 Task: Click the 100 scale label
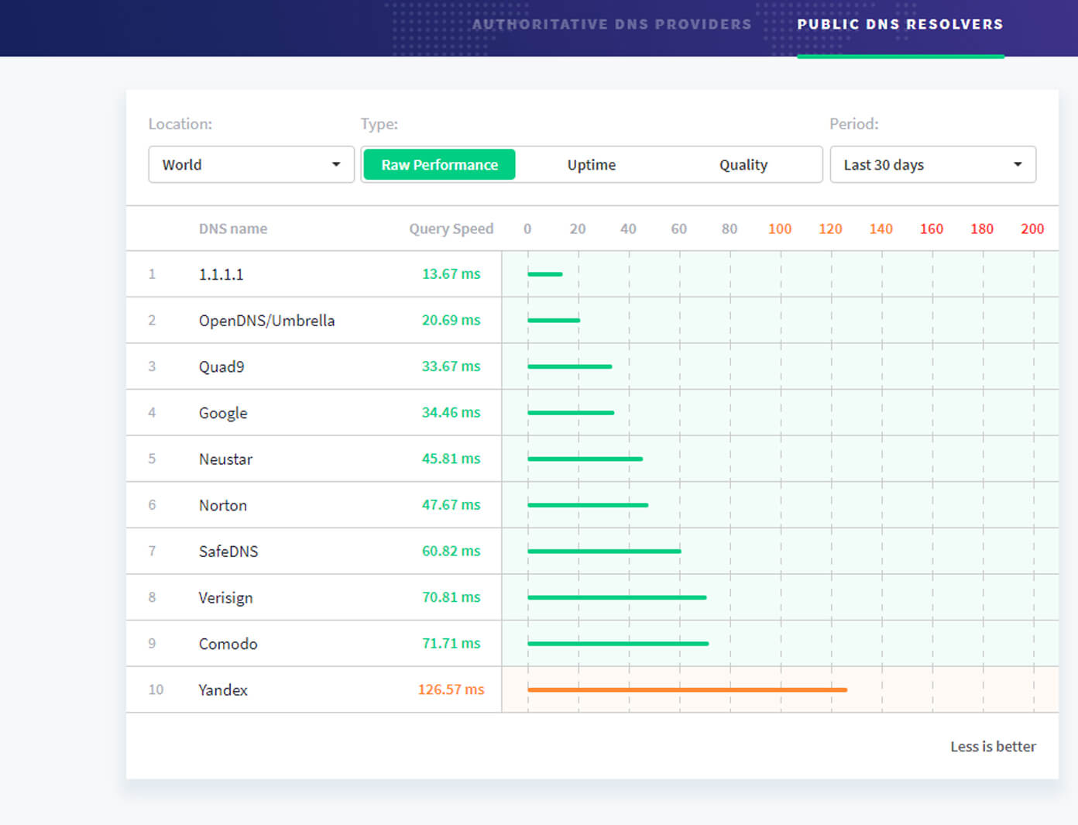coord(780,229)
